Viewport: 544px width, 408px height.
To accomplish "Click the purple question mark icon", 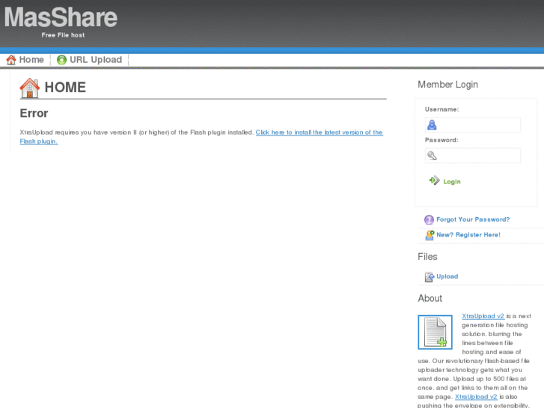I will [x=430, y=220].
